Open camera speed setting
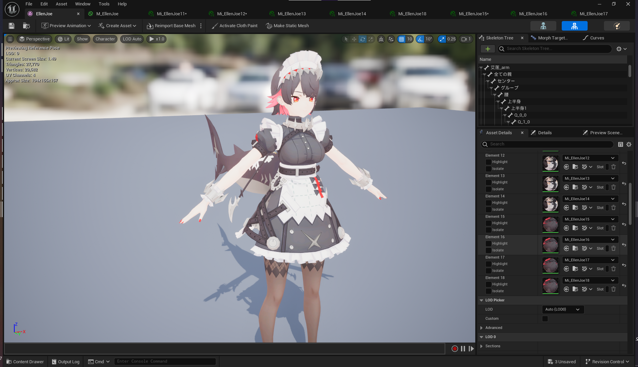Image resolution: width=638 pixels, height=367 pixels. point(466,39)
